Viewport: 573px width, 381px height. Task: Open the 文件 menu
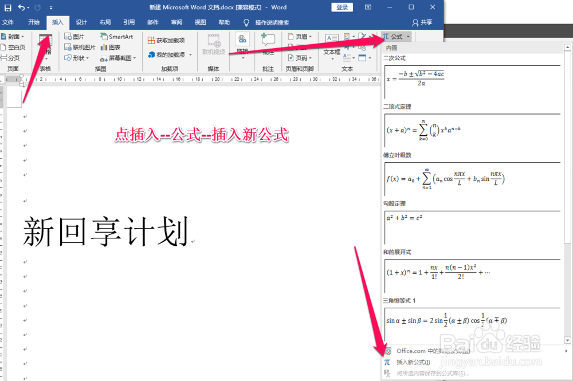(x=9, y=22)
